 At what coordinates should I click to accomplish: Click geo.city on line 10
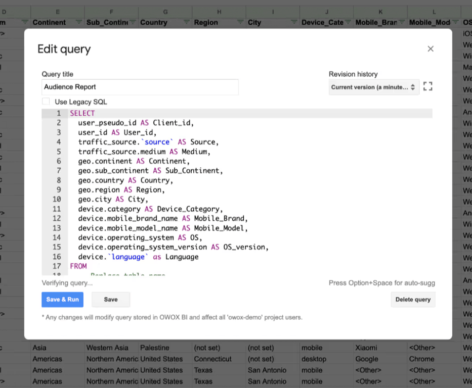coord(95,199)
